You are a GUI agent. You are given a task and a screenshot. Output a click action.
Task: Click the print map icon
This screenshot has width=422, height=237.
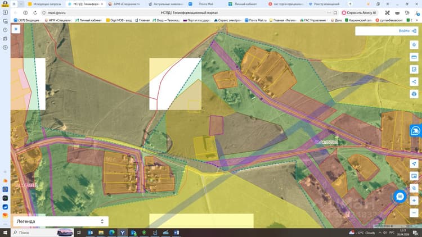(x=414, y=94)
